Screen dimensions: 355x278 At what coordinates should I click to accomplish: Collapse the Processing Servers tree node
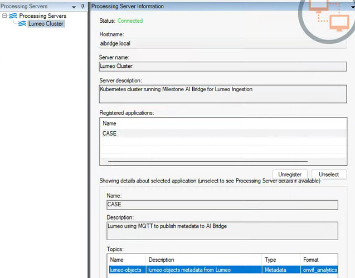[x=5, y=16]
